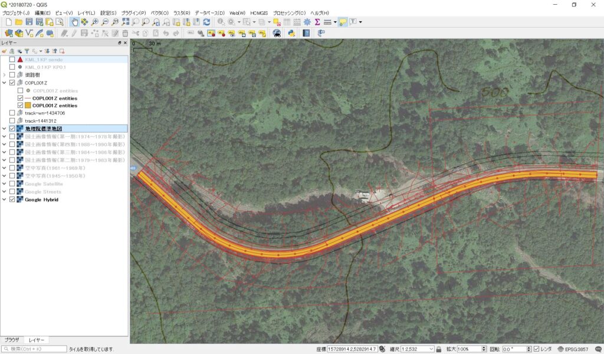Open the Python console icon
The width and height of the screenshot is (604, 354).
(291, 34)
